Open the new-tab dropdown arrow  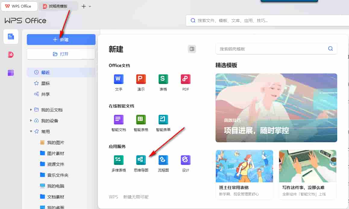point(90,6)
